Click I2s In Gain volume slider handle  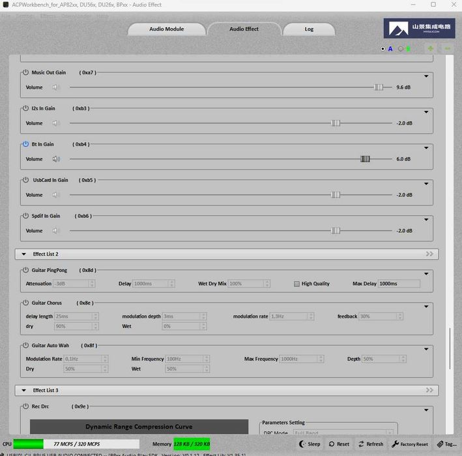pyautogui.click(x=336, y=123)
